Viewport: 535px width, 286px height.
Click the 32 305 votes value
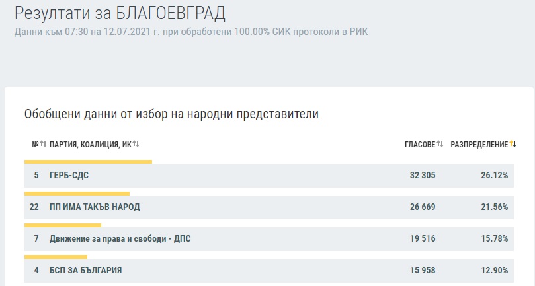pos(423,175)
